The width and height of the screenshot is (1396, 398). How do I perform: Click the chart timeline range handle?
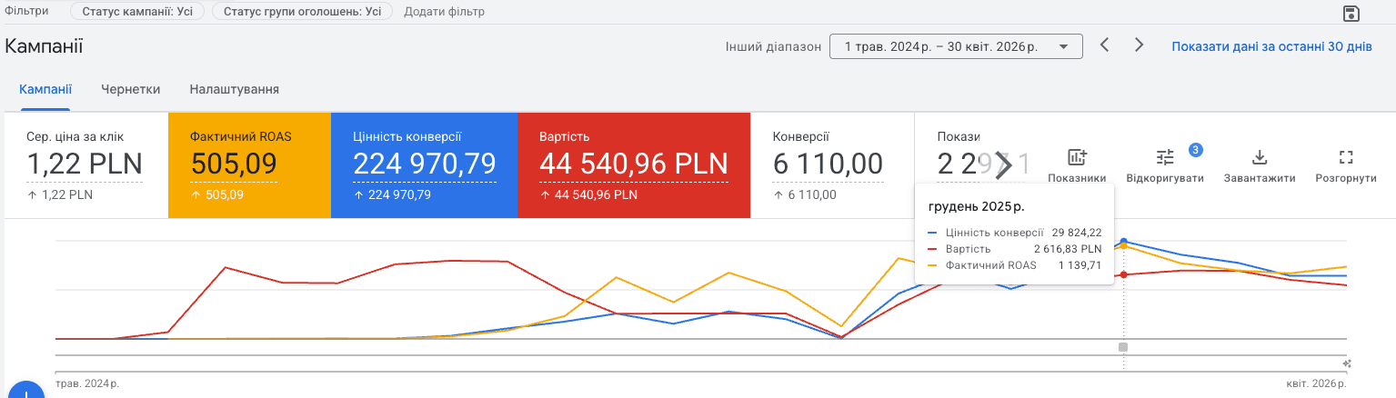tap(1123, 347)
